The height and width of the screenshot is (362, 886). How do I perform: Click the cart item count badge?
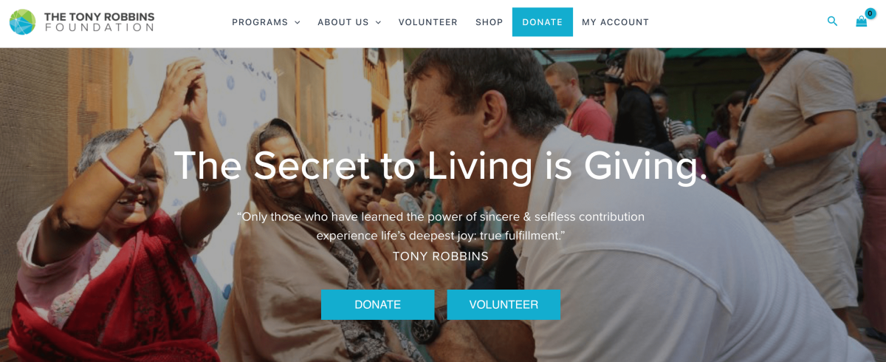coord(870,13)
